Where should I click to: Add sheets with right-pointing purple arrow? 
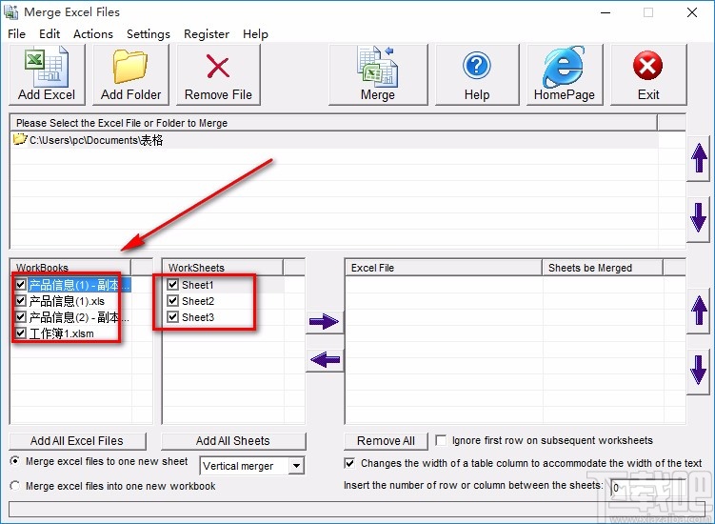(325, 321)
